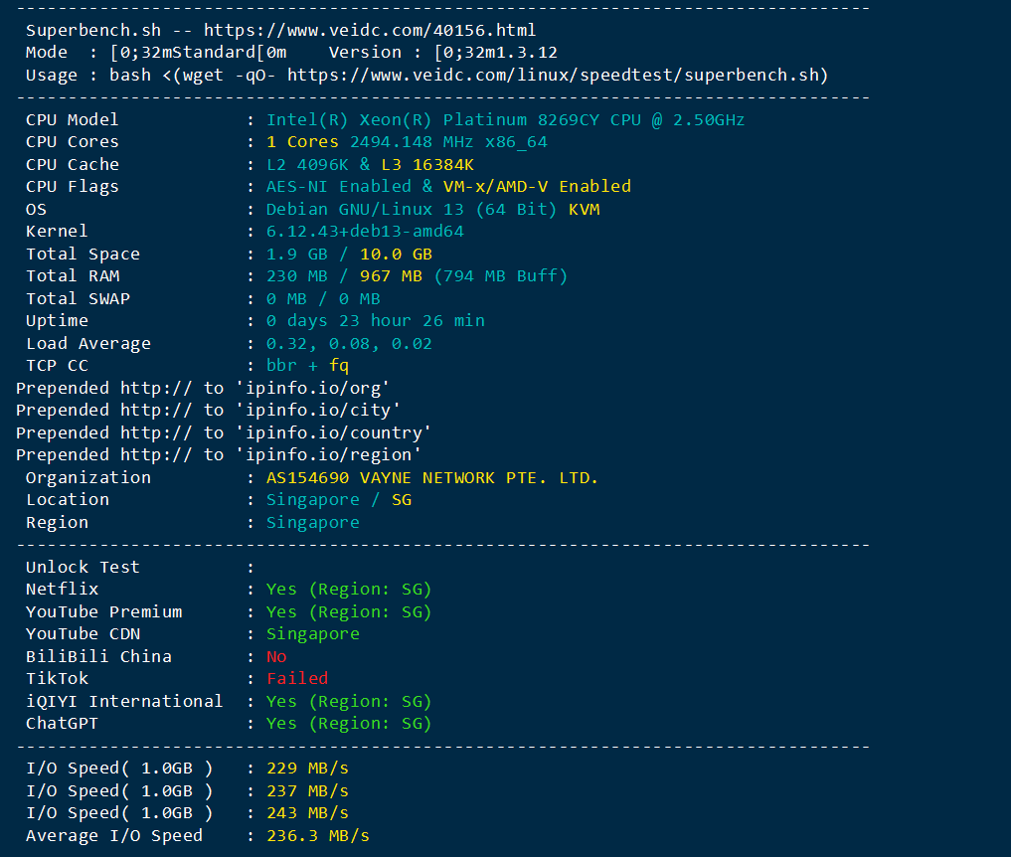Screen dimensions: 1011x857
Task: Click the '(794 MB Buff)' text
Action: point(500,276)
